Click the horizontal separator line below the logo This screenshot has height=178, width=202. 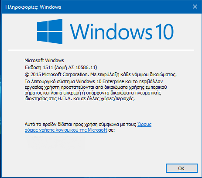point(101,50)
